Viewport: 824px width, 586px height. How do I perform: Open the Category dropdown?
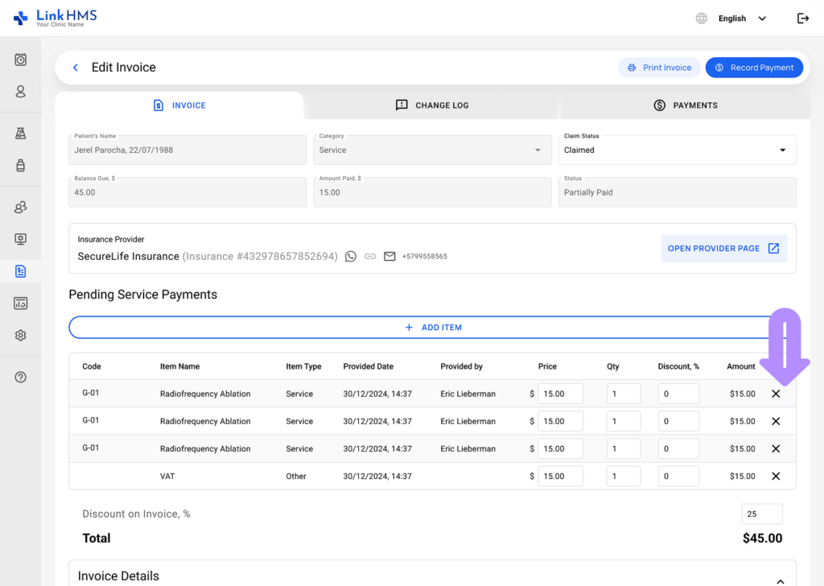pos(432,150)
